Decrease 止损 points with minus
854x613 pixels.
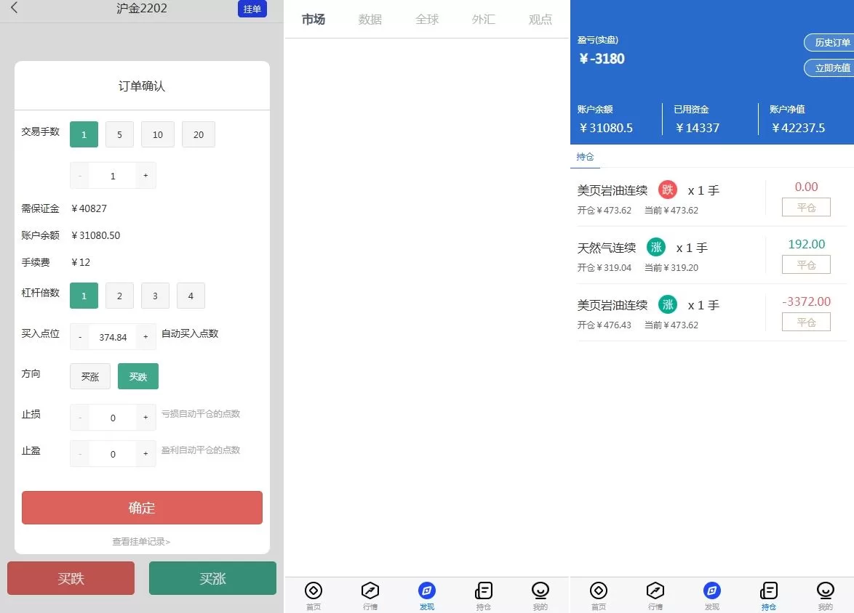tap(80, 417)
